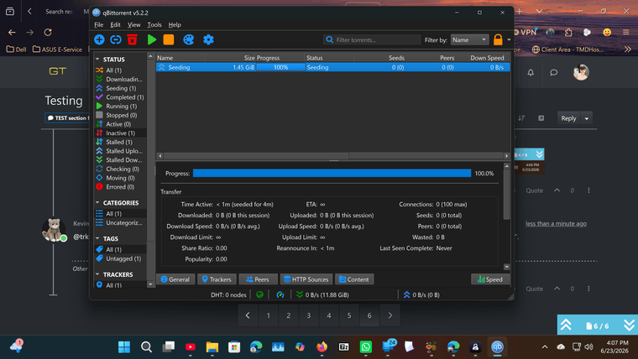Toggle alternative speed limits icon

(280, 294)
